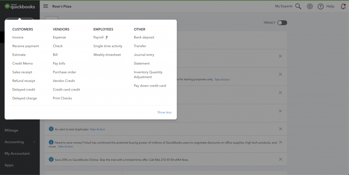
Task: Click the Payroll upgrade arrow icon
Action: click(x=107, y=37)
